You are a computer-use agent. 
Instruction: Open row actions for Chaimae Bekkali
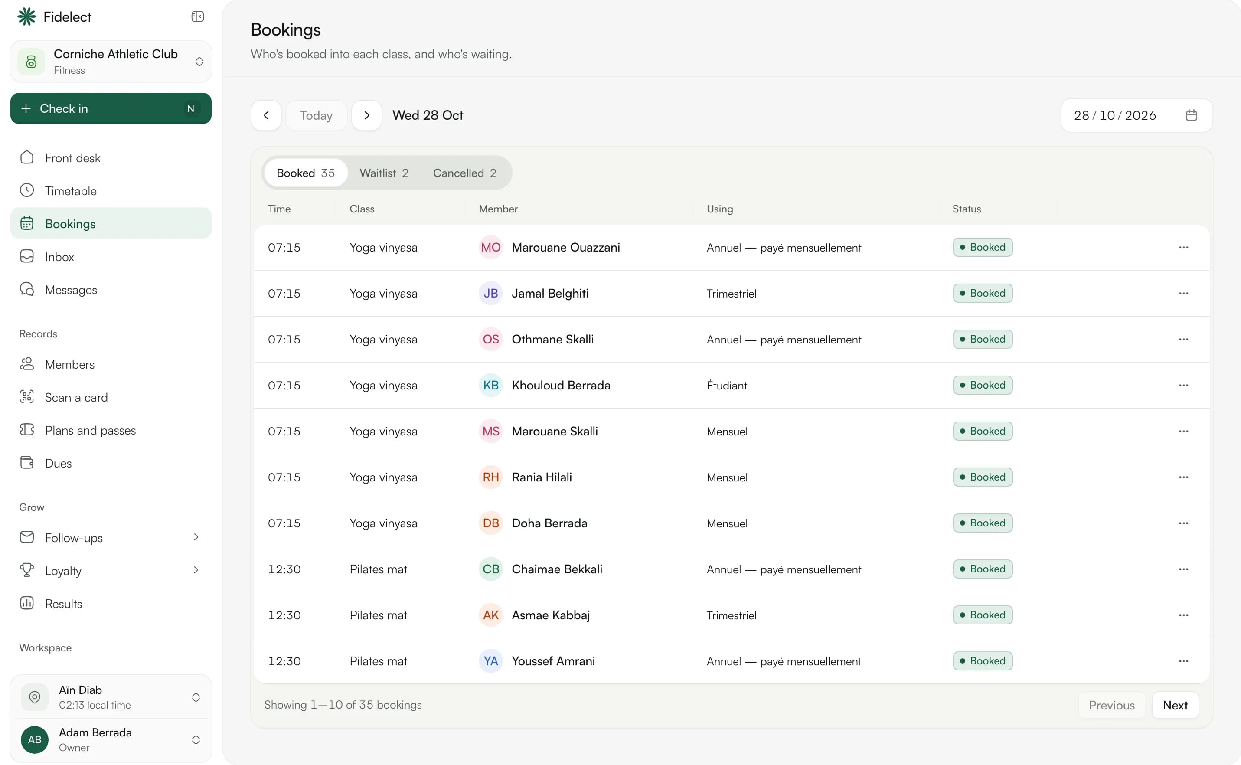[1183, 569]
